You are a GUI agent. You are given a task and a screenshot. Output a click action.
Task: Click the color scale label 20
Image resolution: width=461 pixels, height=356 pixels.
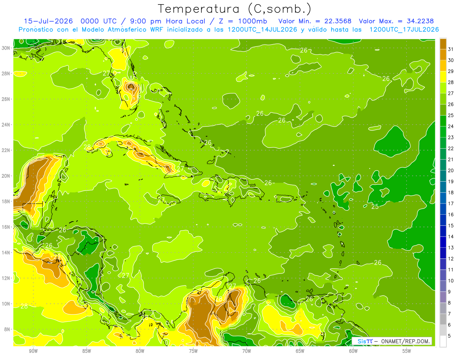click(451, 170)
